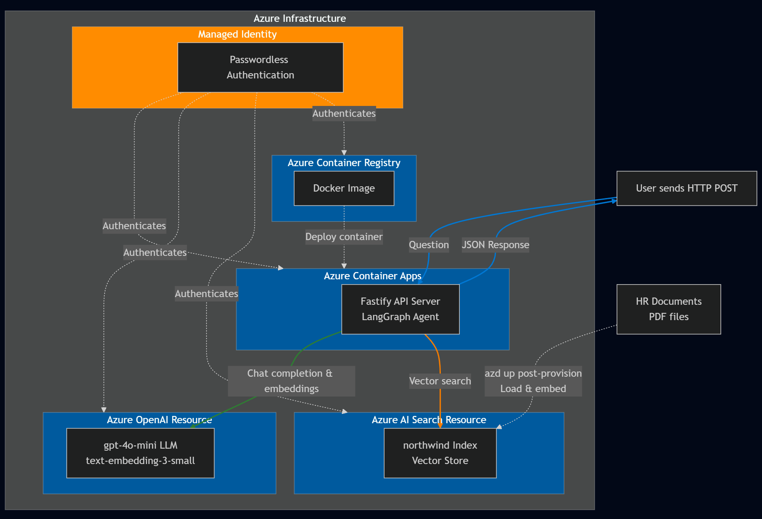Select the Docker Image node
This screenshot has width=762, height=519.
pos(344,188)
